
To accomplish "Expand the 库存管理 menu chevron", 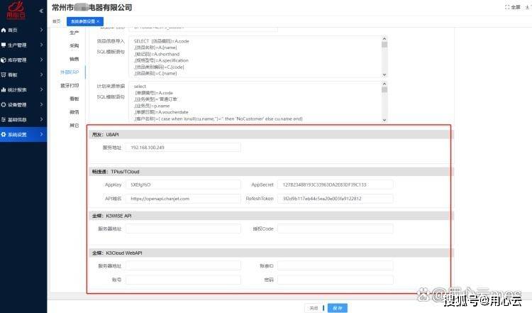I will 41,60.
